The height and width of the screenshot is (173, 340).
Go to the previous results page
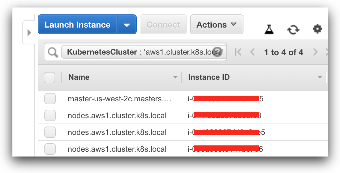pos(252,52)
